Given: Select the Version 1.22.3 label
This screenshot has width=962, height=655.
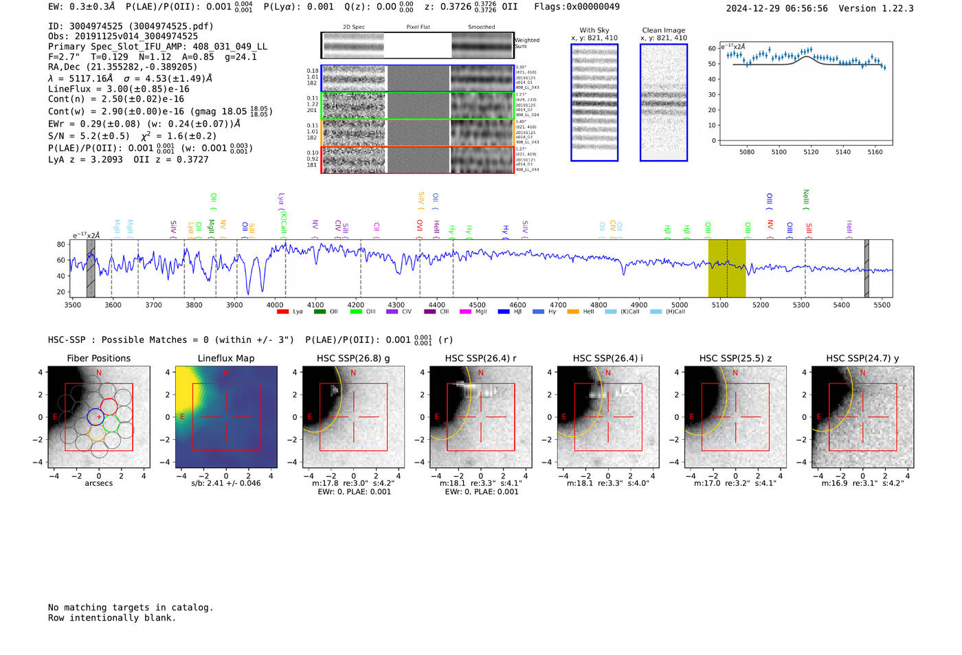Looking at the screenshot, I should click(876, 8).
